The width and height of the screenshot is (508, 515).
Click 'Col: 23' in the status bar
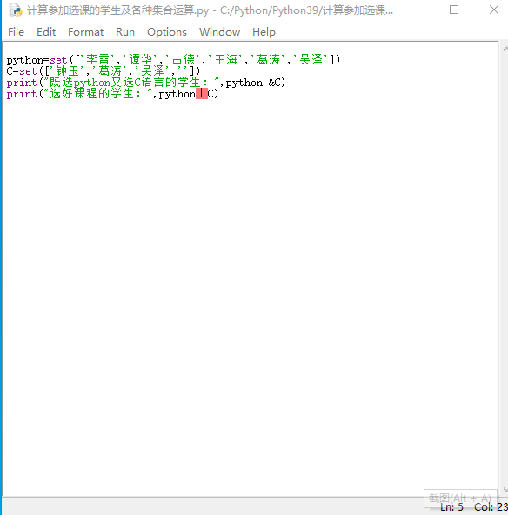tap(491, 507)
